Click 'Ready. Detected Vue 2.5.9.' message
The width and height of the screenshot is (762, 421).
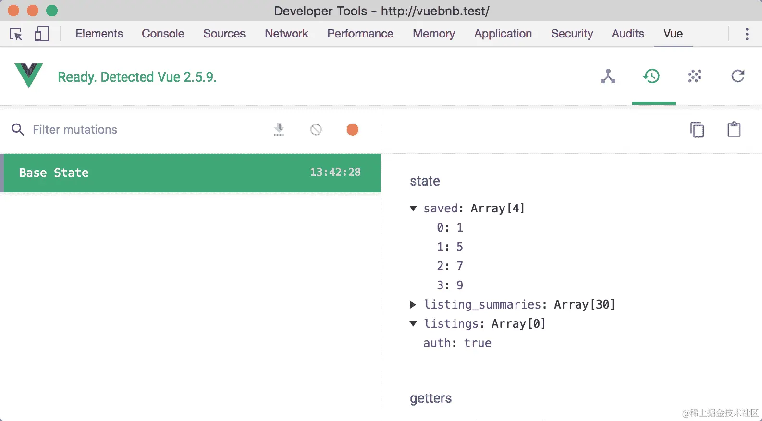pyautogui.click(x=137, y=77)
